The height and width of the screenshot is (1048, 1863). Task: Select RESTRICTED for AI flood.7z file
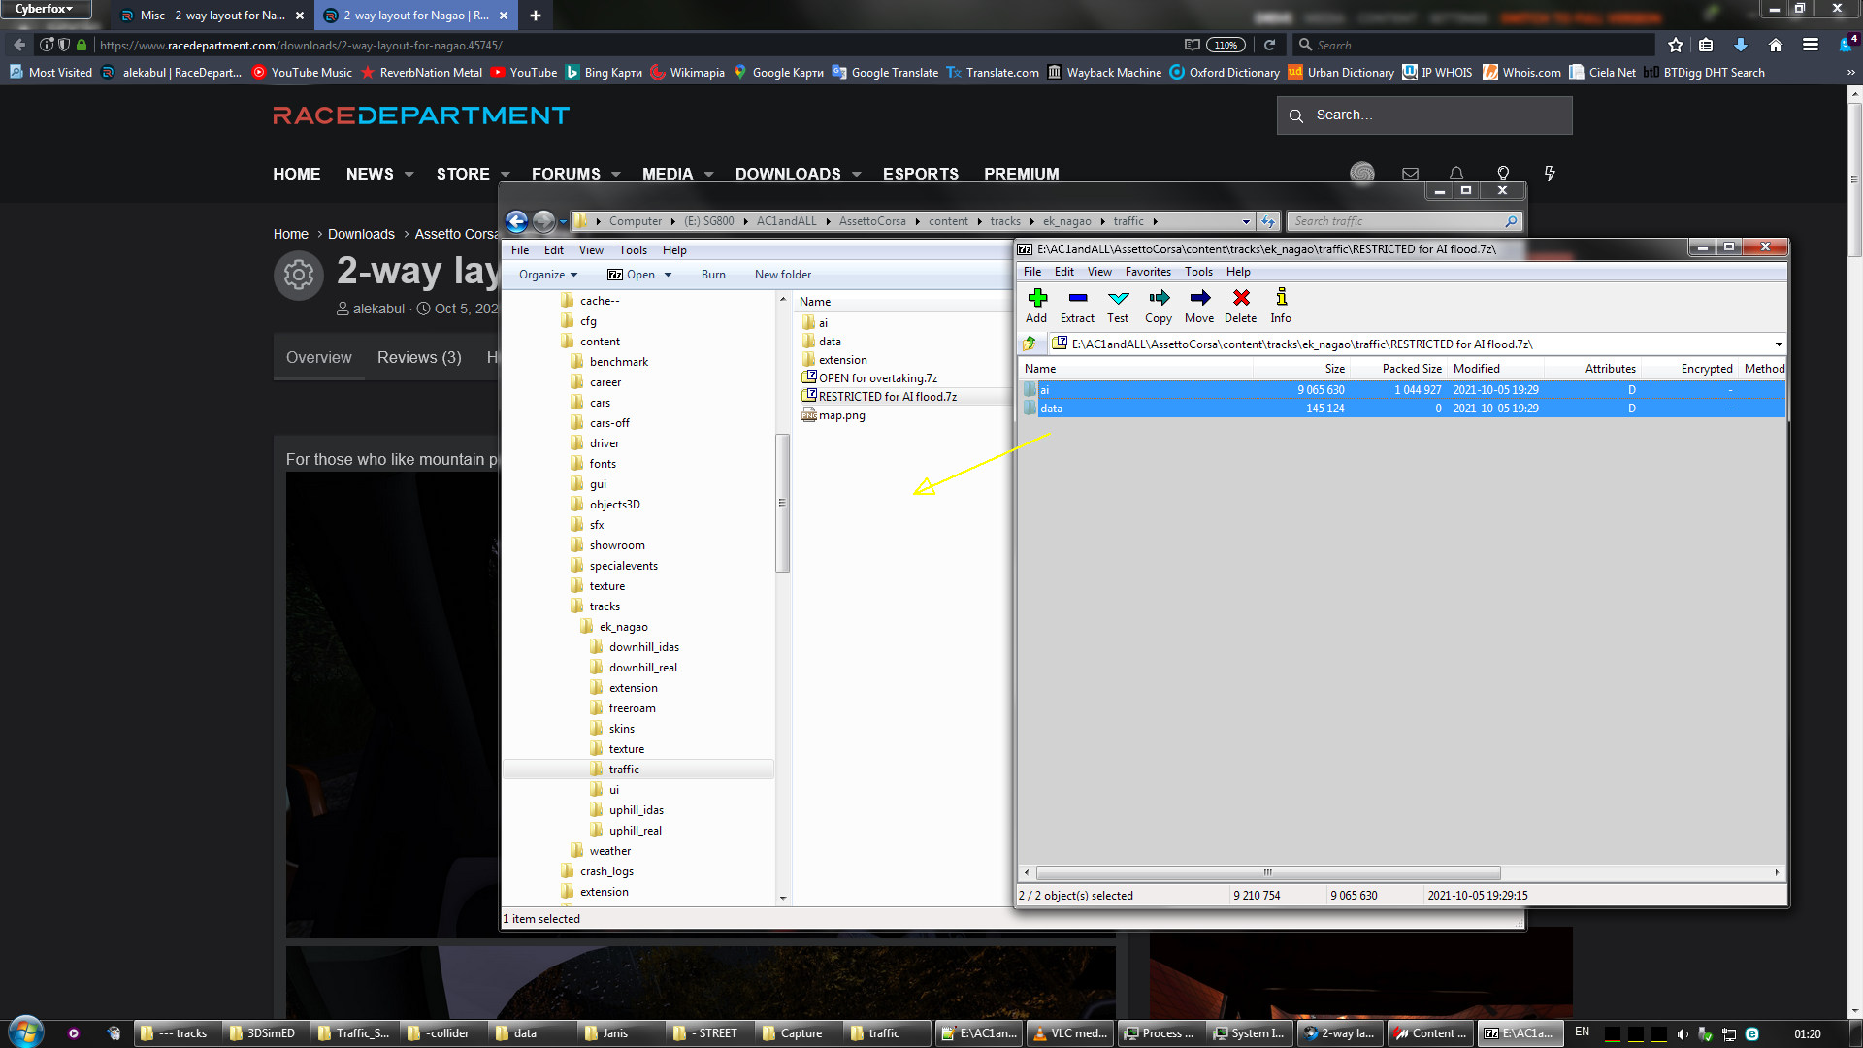[887, 397]
